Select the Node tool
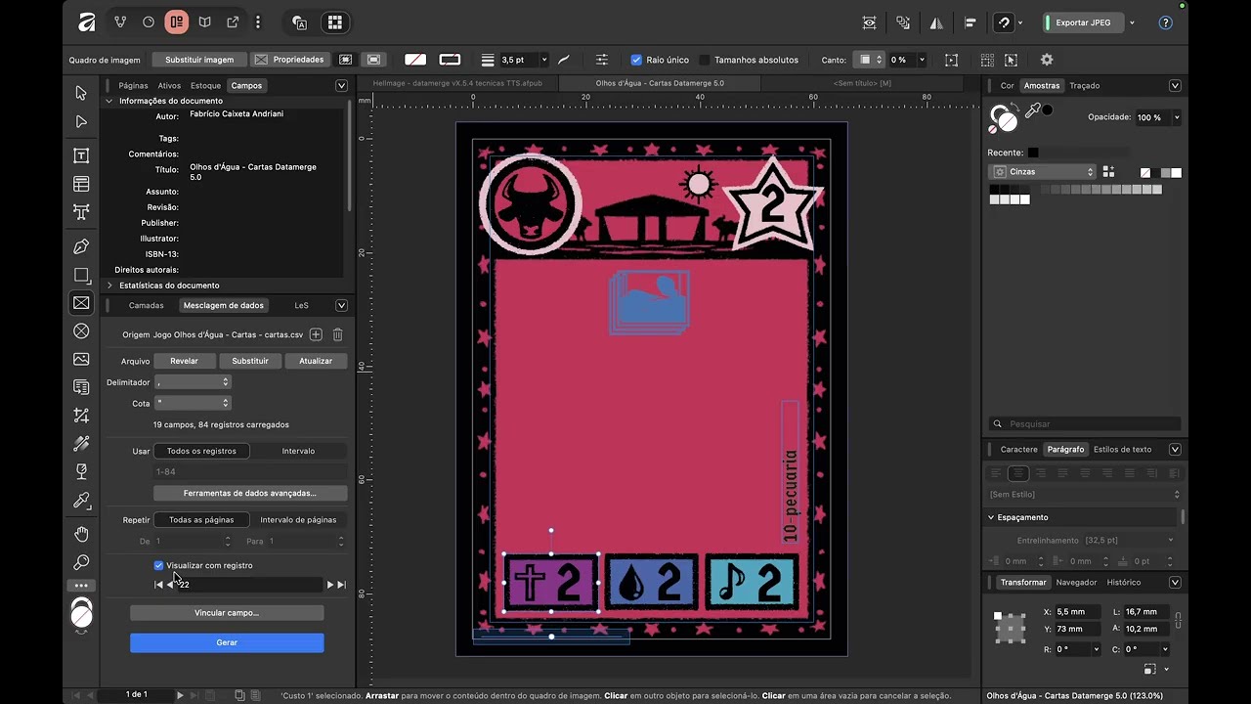This screenshot has height=704, width=1251. click(x=81, y=122)
